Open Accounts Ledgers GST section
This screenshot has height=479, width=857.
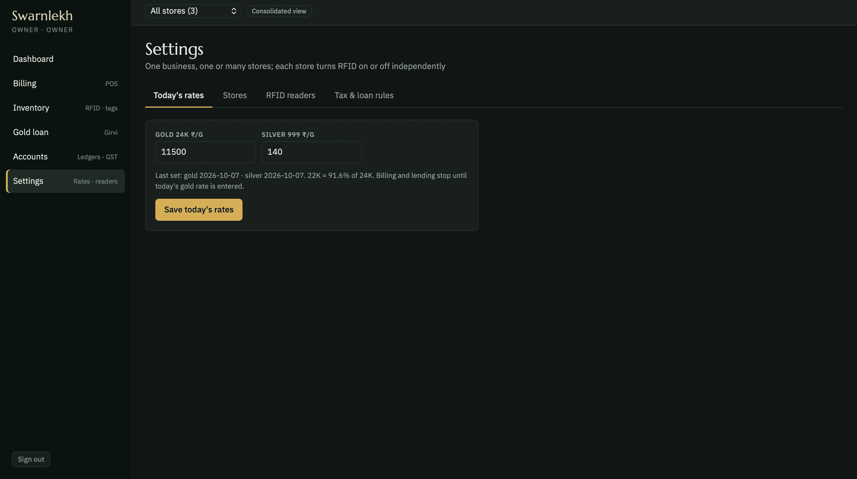pyautogui.click(x=65, y=157)
